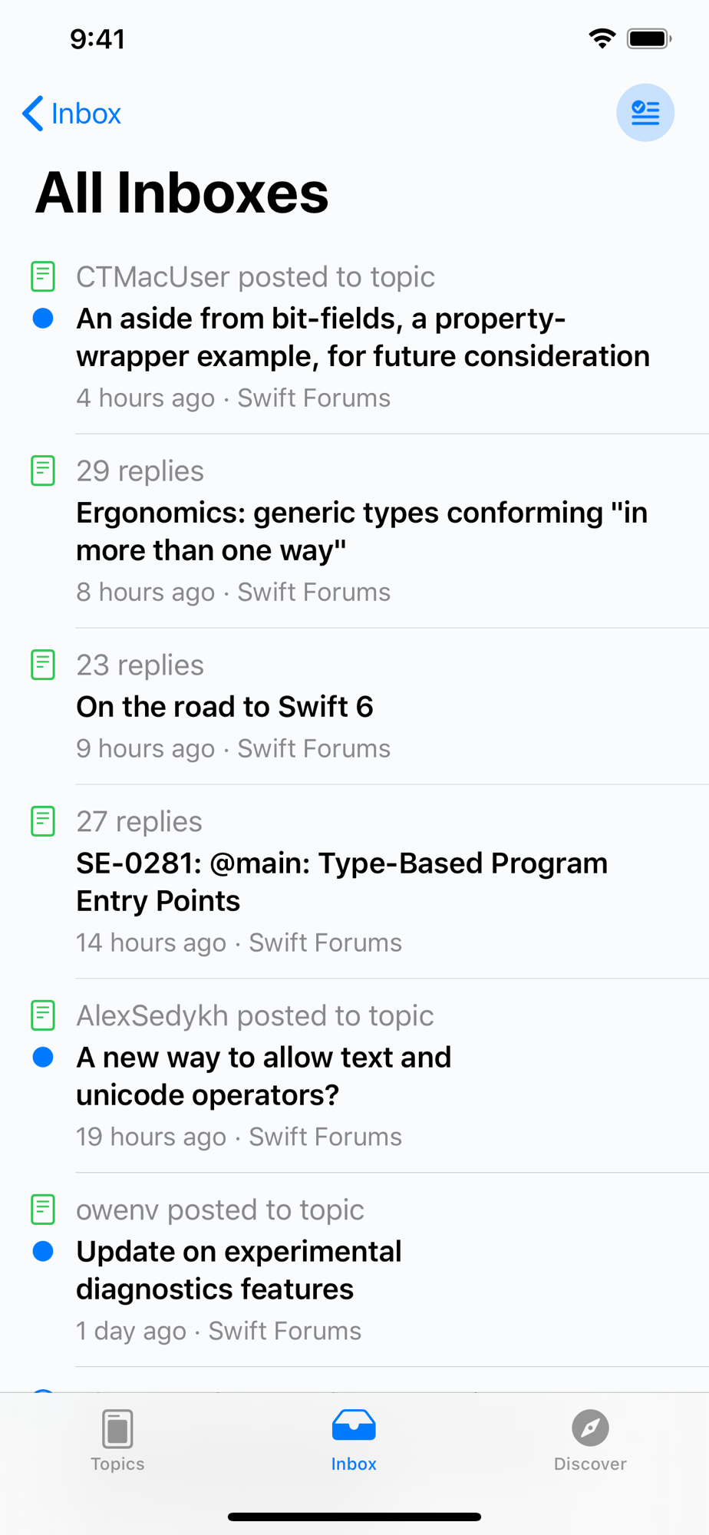Toggle unread dot on experimental diagnostics topic
Image resolution: width=709 pixels, height=1535 pixels.
pyautogui.click(x=43, y=1252)
